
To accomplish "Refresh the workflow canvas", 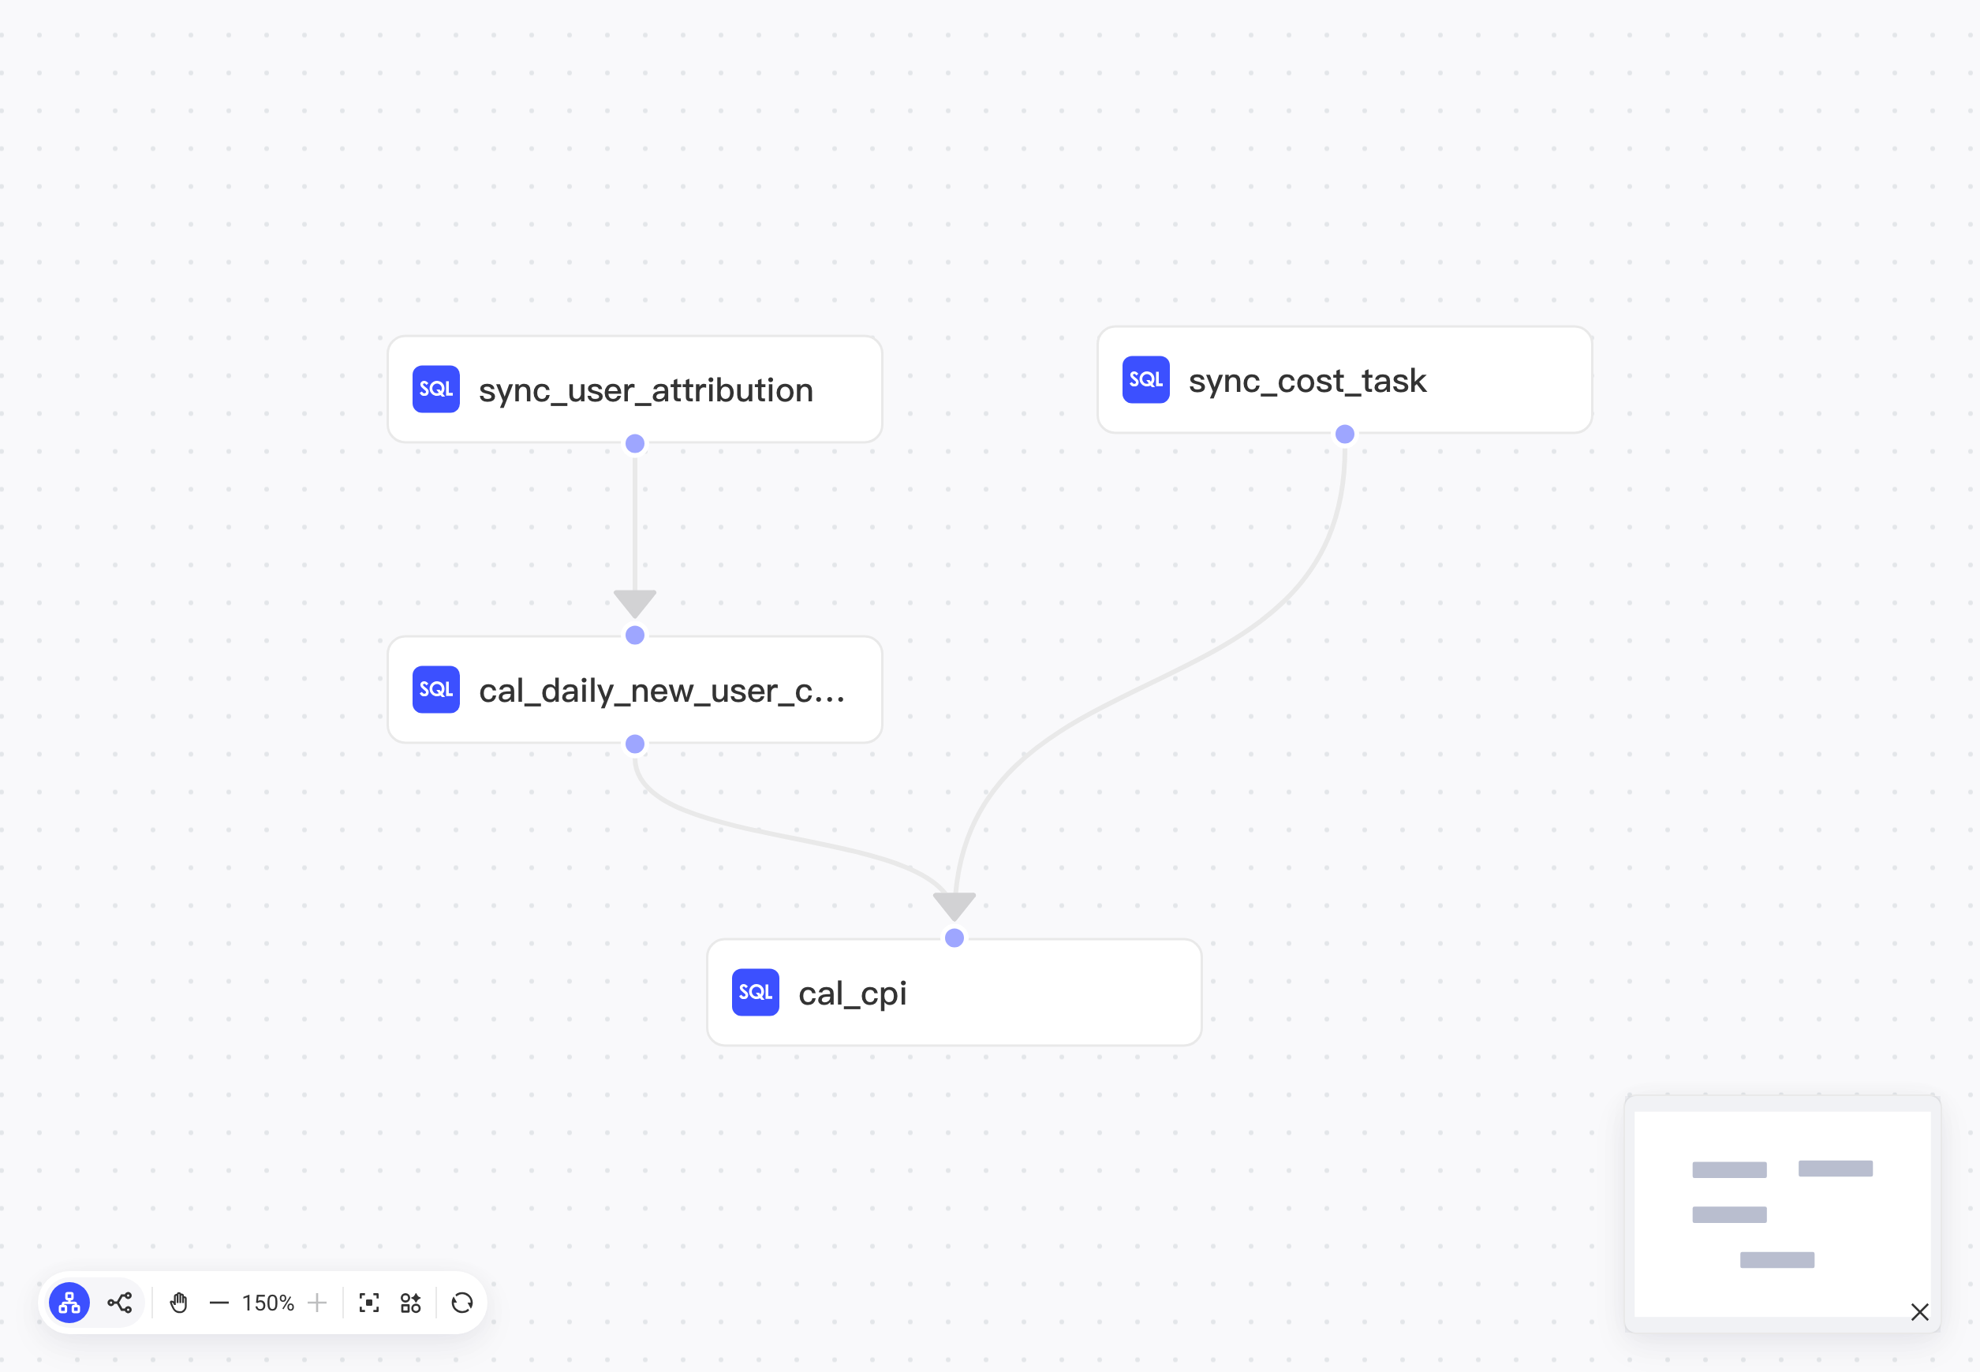I will [x=462, y=1303].
